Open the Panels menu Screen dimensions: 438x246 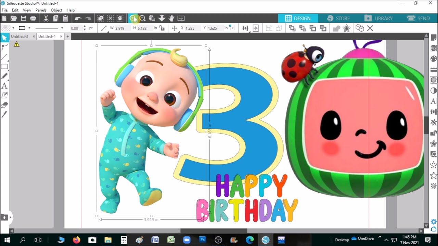point(41,10)
